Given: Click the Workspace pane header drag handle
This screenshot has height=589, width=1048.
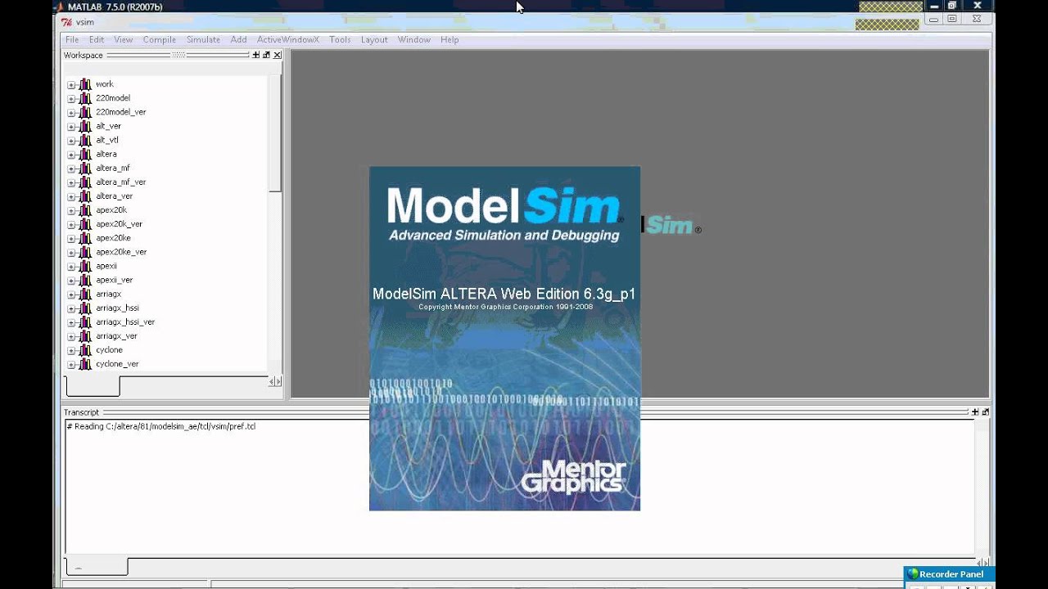Looking at the screenshot, I should 178,55.
